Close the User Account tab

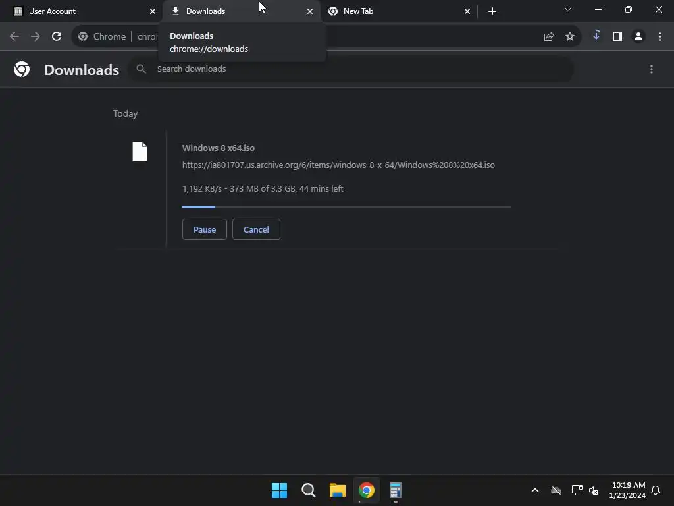tap(153, 11)
